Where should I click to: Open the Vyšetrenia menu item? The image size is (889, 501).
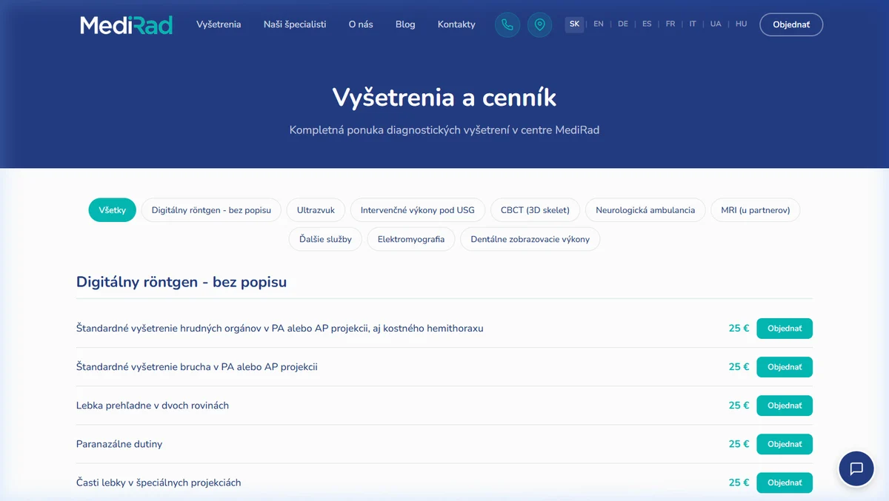(219, 24)
